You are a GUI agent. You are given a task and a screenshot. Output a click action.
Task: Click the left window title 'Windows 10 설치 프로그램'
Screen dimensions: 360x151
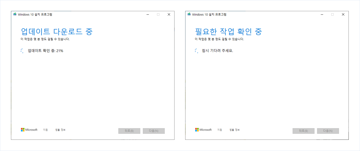pos(35,14)
